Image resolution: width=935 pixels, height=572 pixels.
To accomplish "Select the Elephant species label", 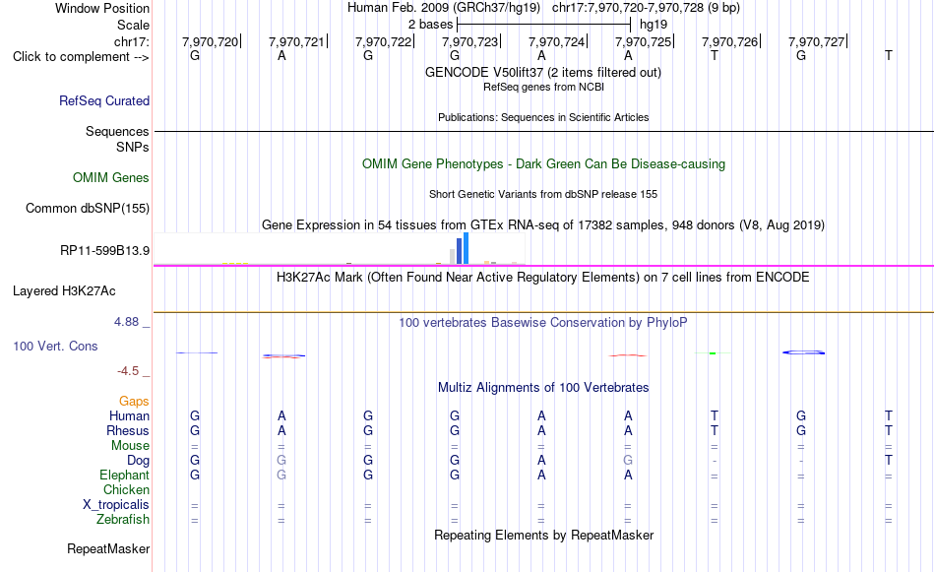I will 125,476.
